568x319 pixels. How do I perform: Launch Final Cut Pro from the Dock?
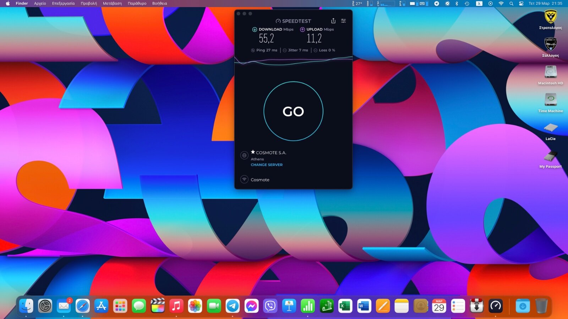pyautogui.click(x=158, y=306)
